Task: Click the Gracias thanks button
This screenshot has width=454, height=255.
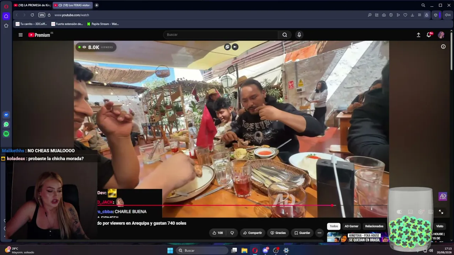Action: point(278,233)
